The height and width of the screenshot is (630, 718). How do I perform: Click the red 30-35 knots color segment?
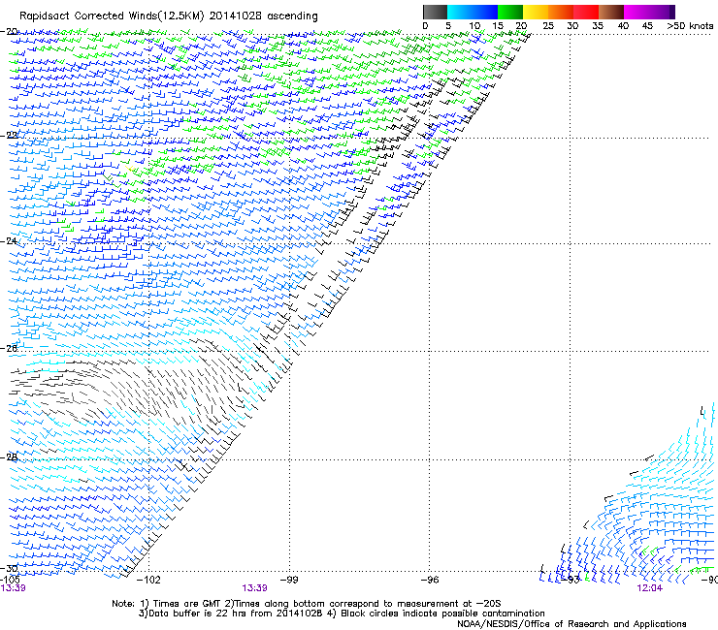[x=586, y=12]
